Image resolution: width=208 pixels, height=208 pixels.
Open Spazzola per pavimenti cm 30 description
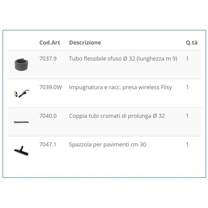[x=108, y=145]
